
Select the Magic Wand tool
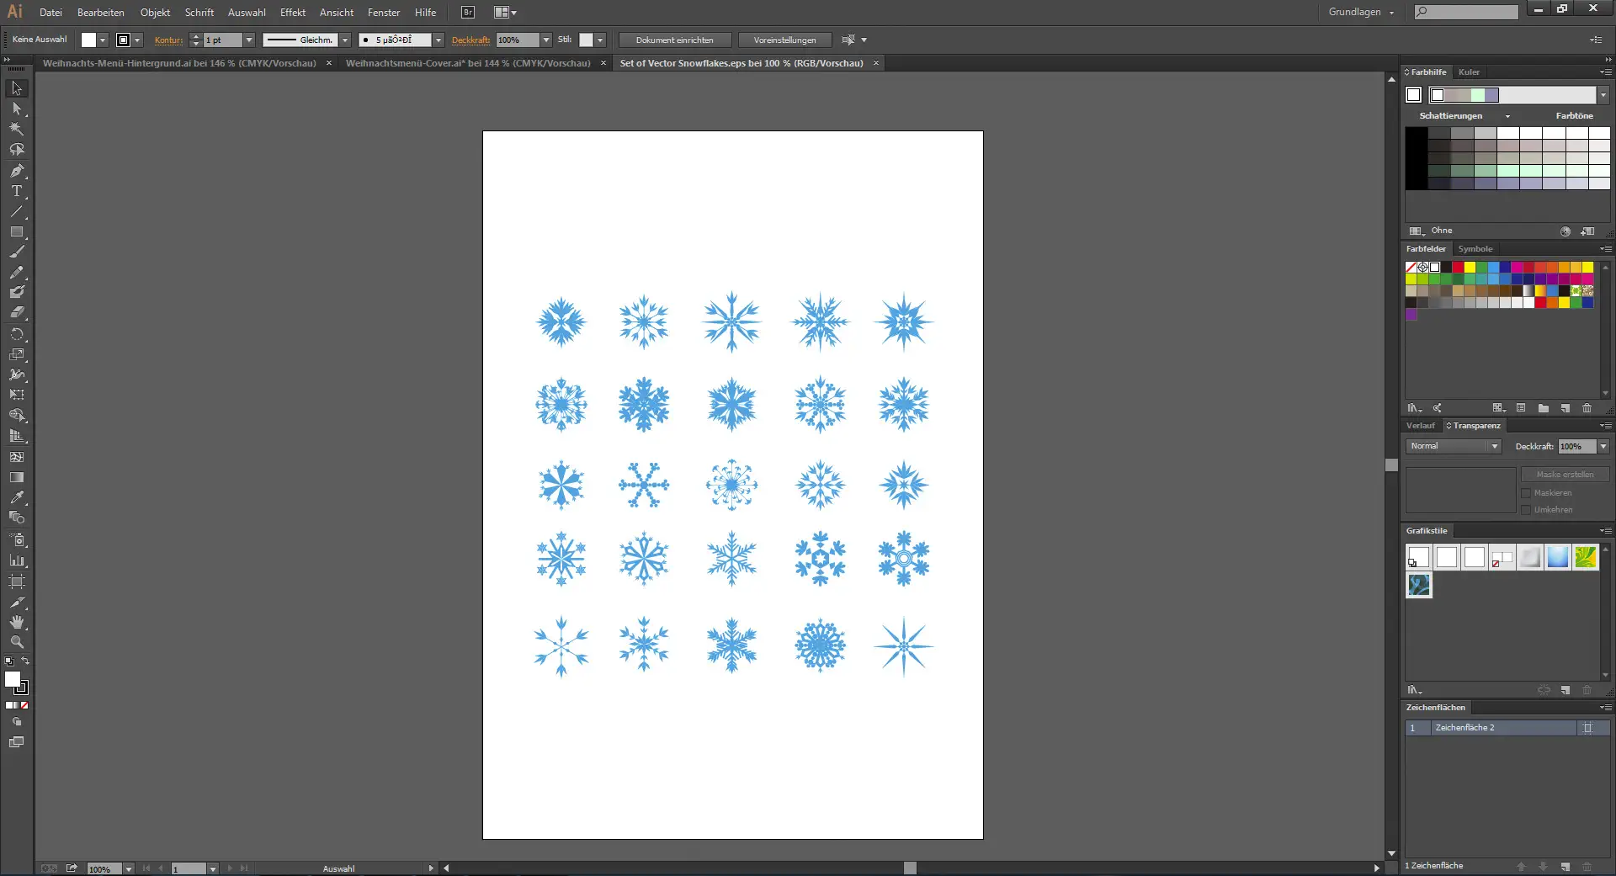17,129
